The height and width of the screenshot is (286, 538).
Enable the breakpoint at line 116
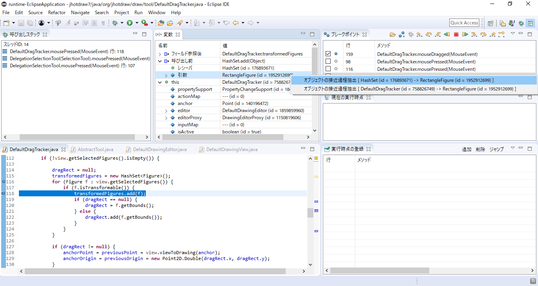(x=328, y=69)
